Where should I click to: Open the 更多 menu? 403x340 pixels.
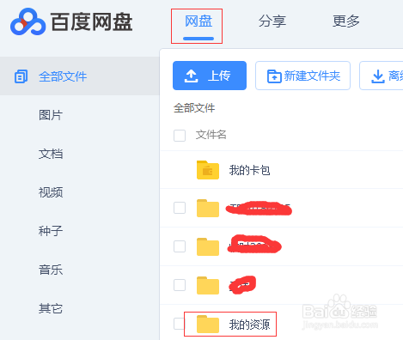pos(346,21)
